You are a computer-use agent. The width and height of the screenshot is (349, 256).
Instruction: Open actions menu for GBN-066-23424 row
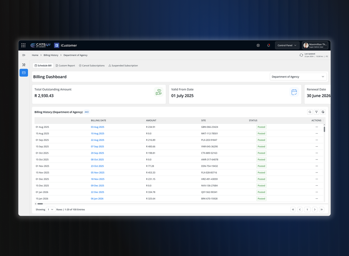tap(317, 127)
